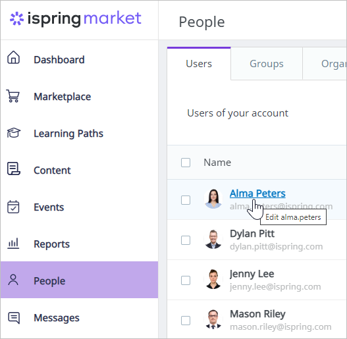Check the box for Alma Peters
This screenshot has height=339, width=347.
click(186, 200)
